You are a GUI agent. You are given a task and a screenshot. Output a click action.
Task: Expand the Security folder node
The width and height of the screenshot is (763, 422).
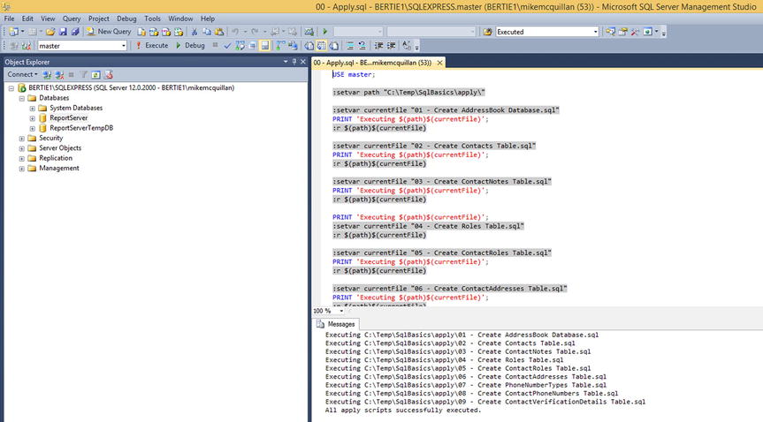[x=21, y=138]
